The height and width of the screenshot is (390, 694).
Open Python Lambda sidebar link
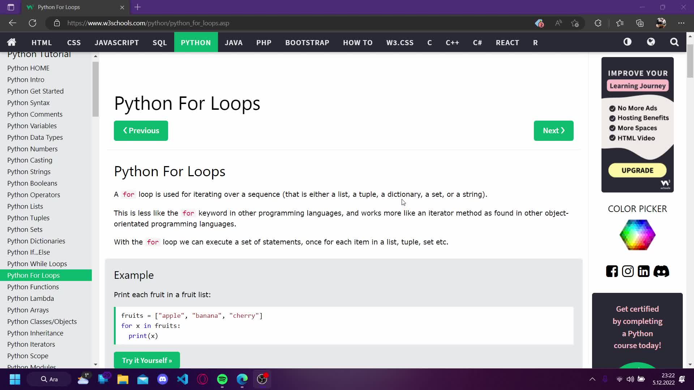46,298
